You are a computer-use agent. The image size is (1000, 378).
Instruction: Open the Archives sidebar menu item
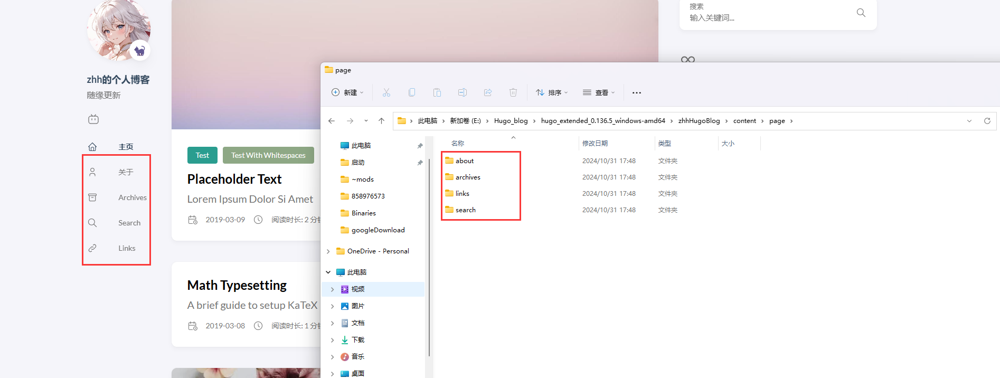[x=132, y=197]
